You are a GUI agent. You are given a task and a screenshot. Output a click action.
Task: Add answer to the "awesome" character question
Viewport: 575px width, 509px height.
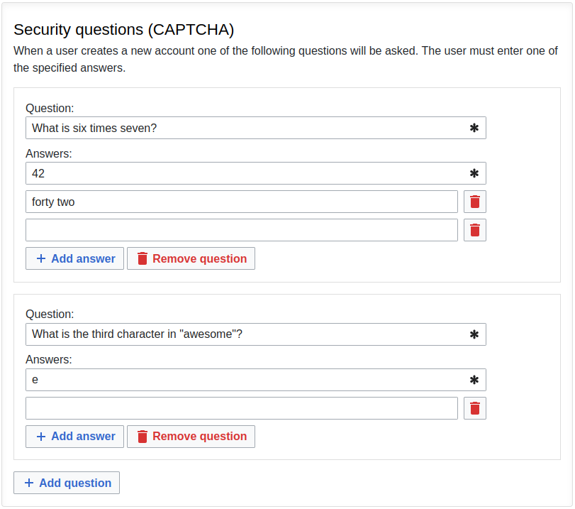pos(75,437)
